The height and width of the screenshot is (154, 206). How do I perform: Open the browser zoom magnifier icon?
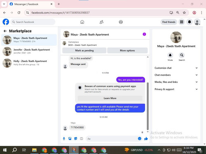pyautogui.click(x=178, y=13)
